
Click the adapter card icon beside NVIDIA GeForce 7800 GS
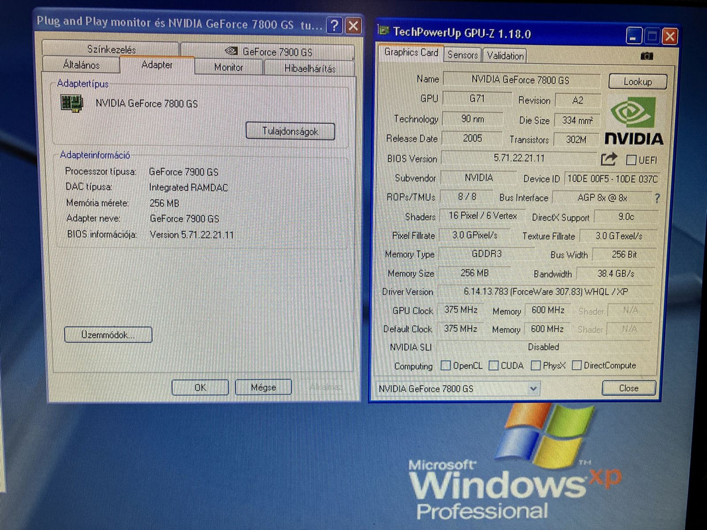coord(72,103)
